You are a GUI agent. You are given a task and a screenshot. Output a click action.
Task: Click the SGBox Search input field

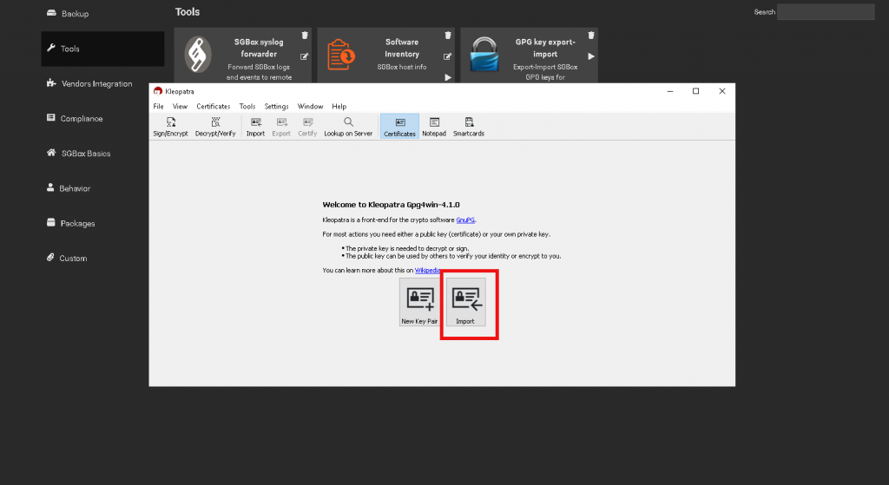[826, 12]
